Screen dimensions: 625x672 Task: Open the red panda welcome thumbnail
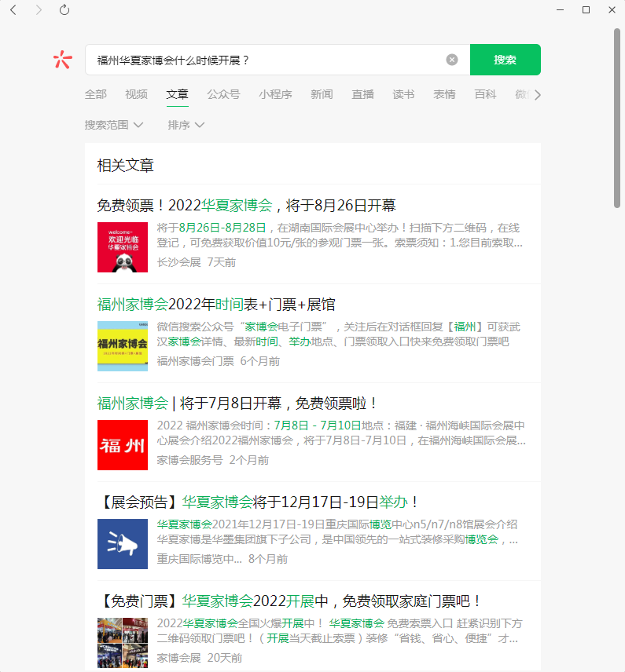pos(123,247)
